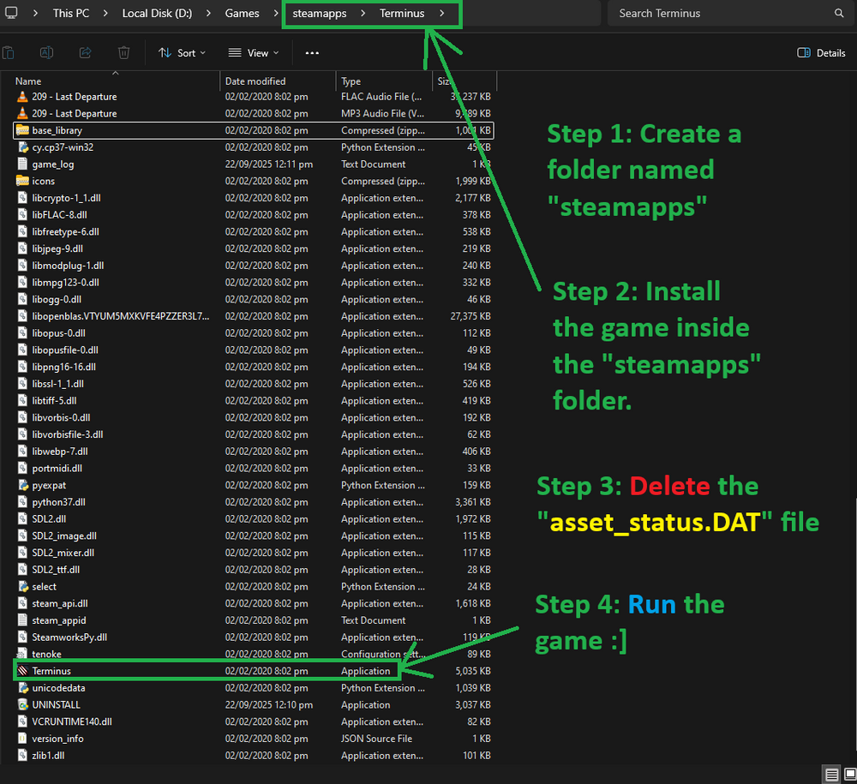This screenshot has height=784, width=857.
Task: Click the Share icon in the toolbar
Action: pos(86,53)
